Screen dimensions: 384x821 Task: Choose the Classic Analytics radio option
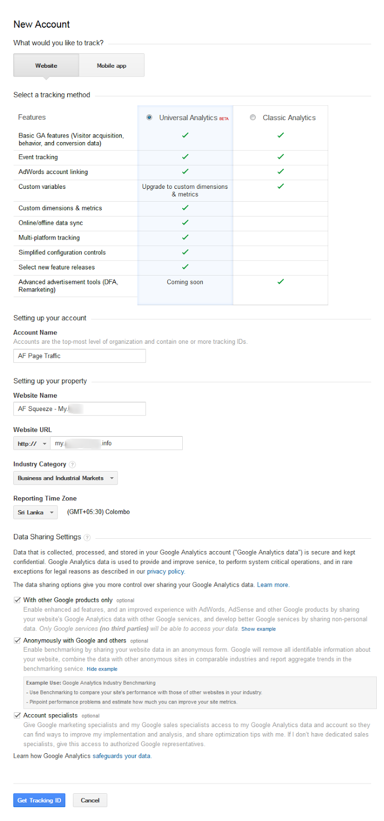click(253, 118)
